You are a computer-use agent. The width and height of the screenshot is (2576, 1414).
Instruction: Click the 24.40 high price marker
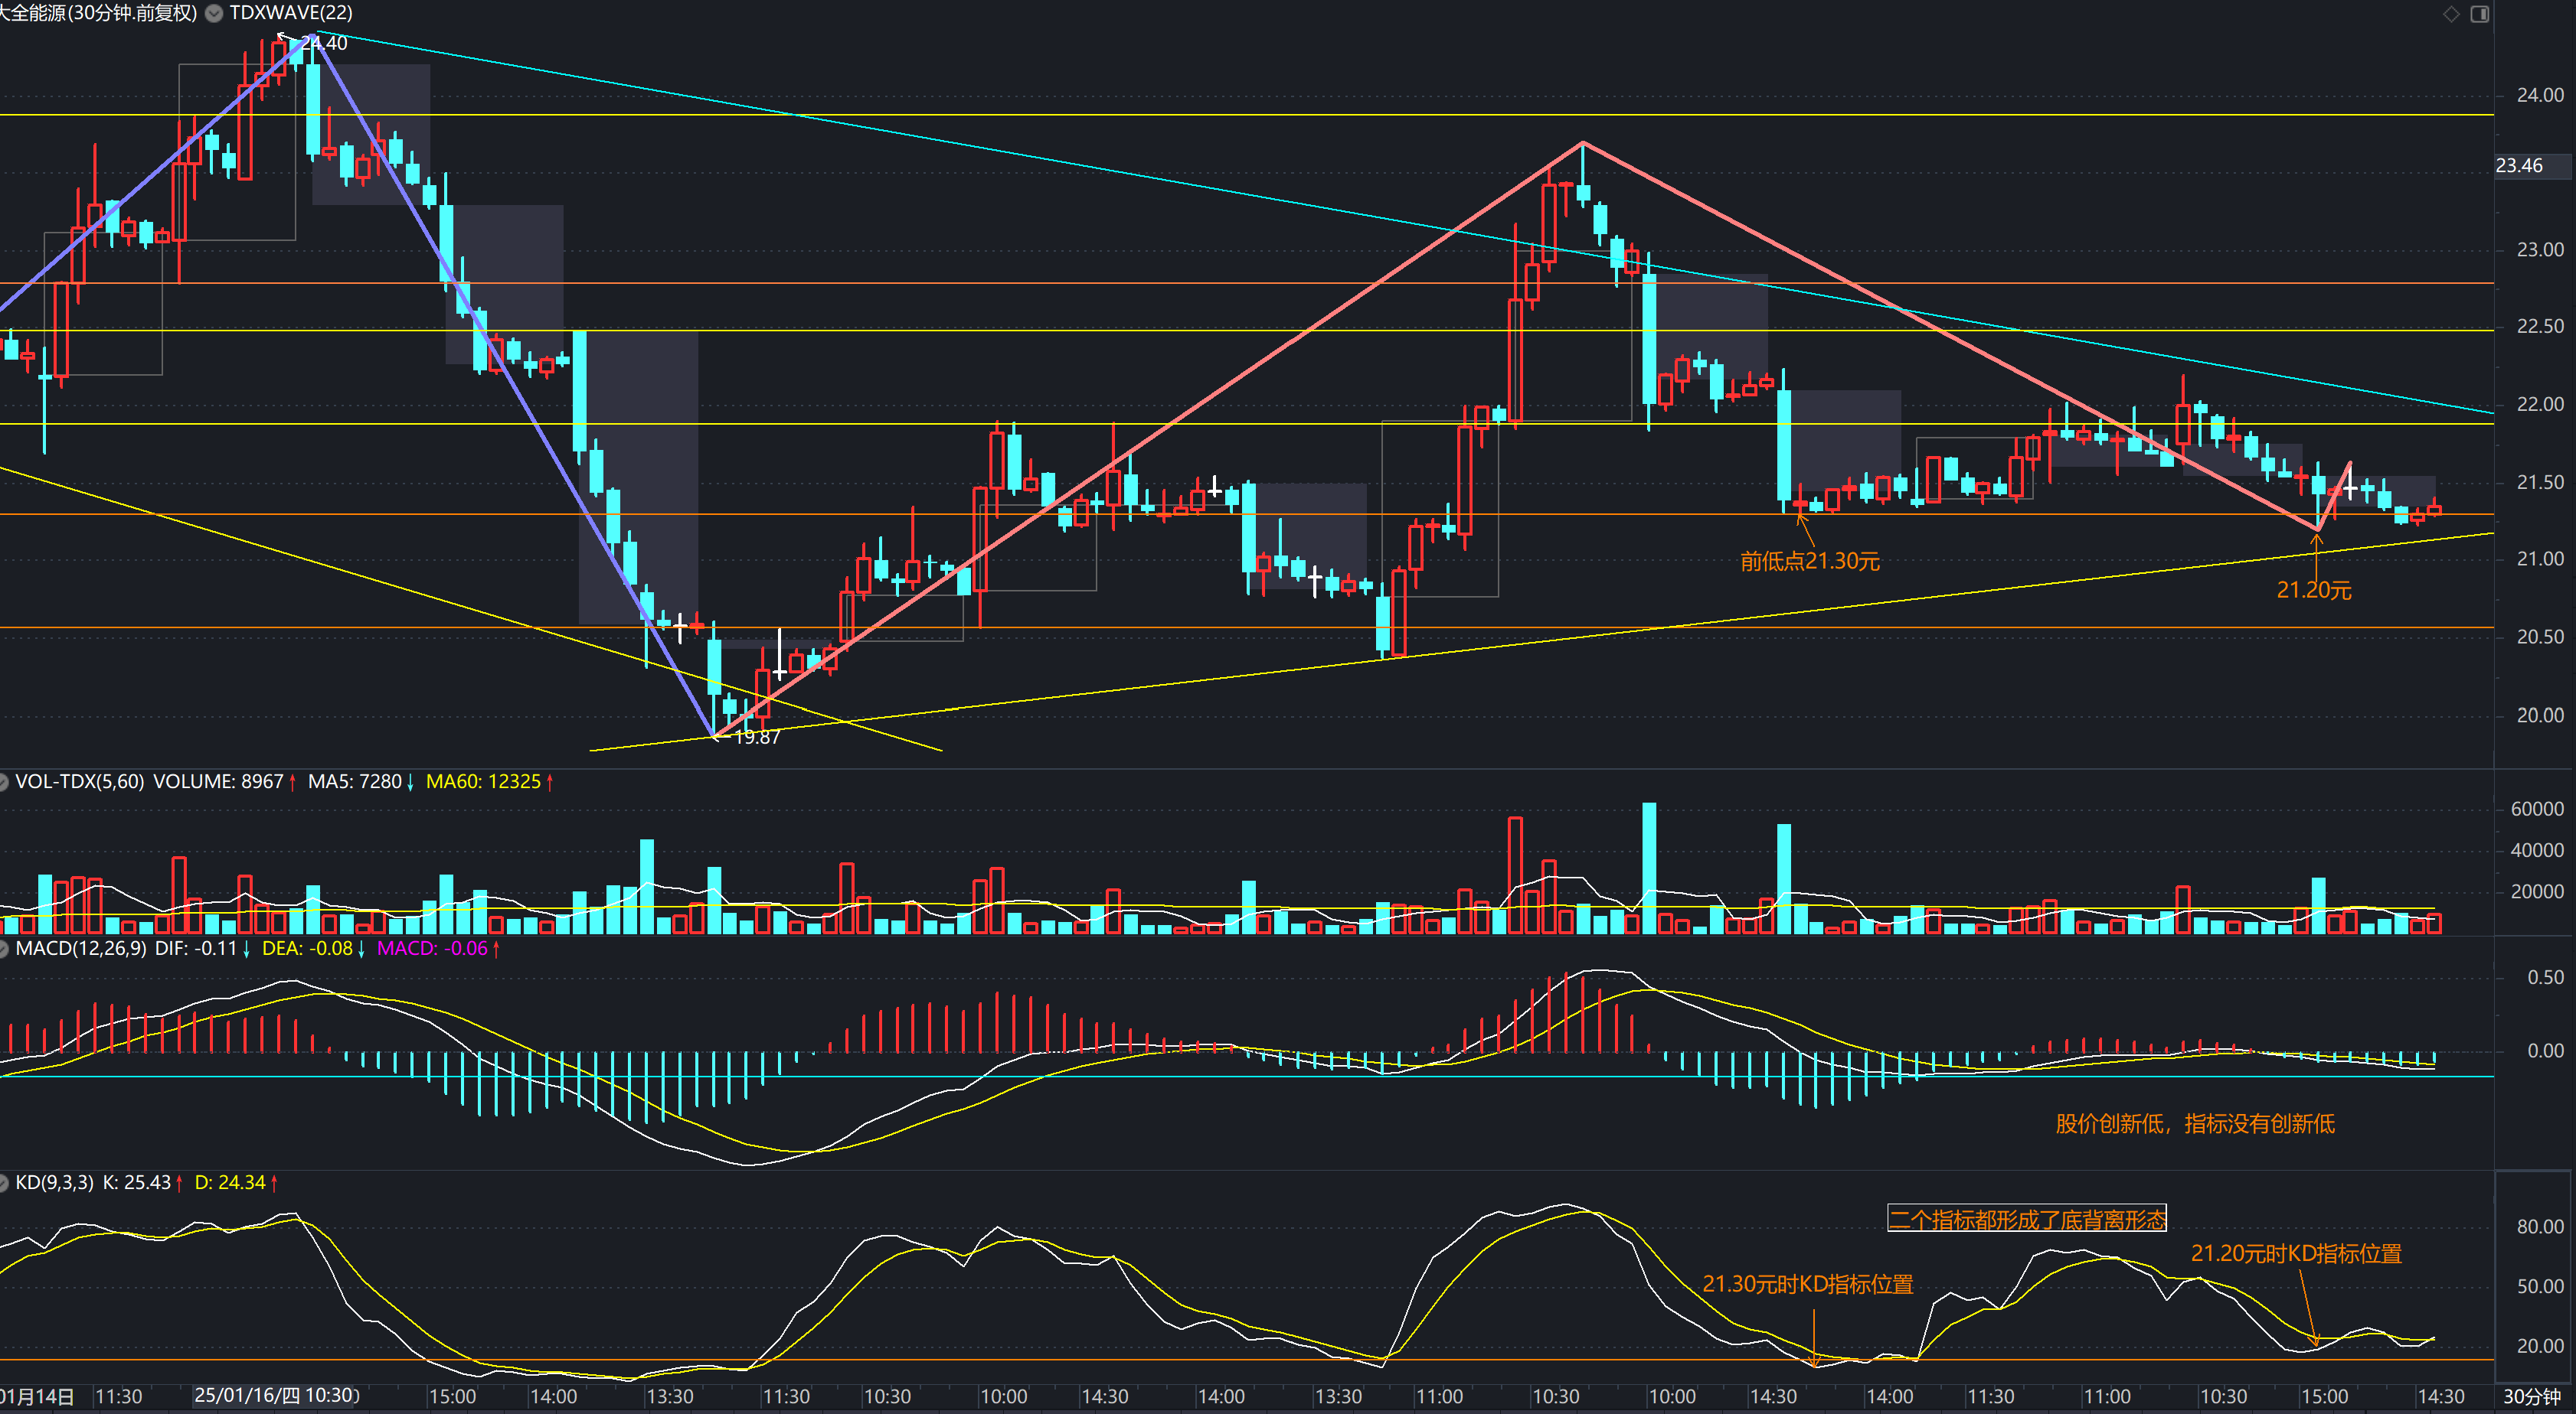click(324, 43)
